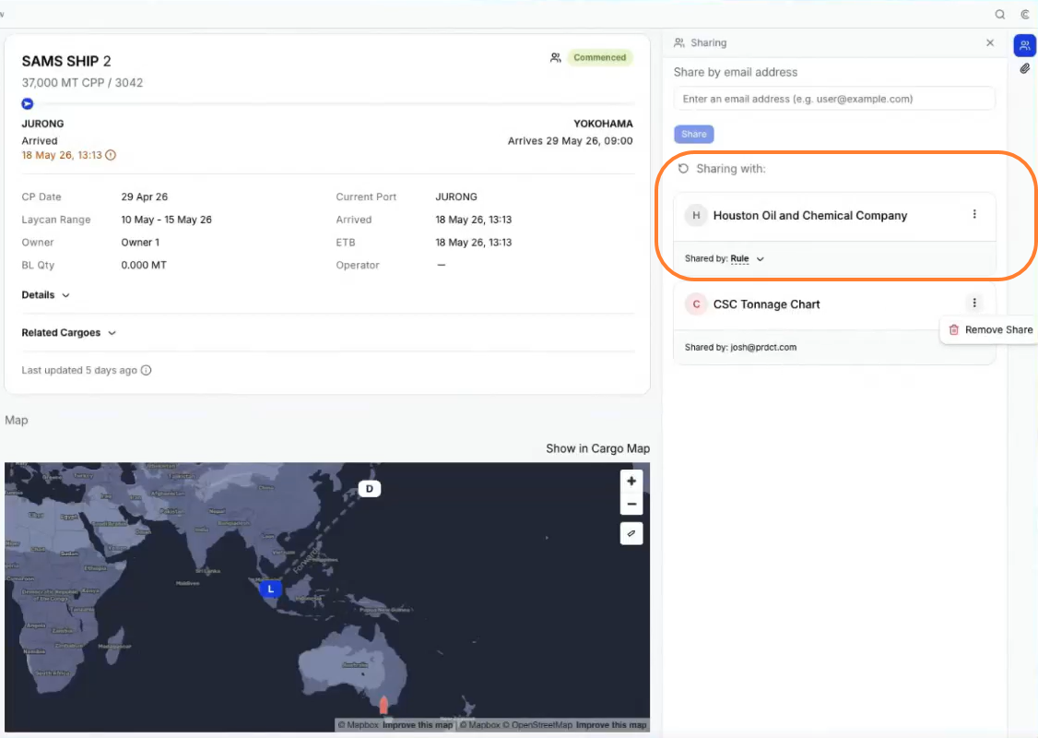Click the info icon beside 18 May arrival time

(111, 155)
